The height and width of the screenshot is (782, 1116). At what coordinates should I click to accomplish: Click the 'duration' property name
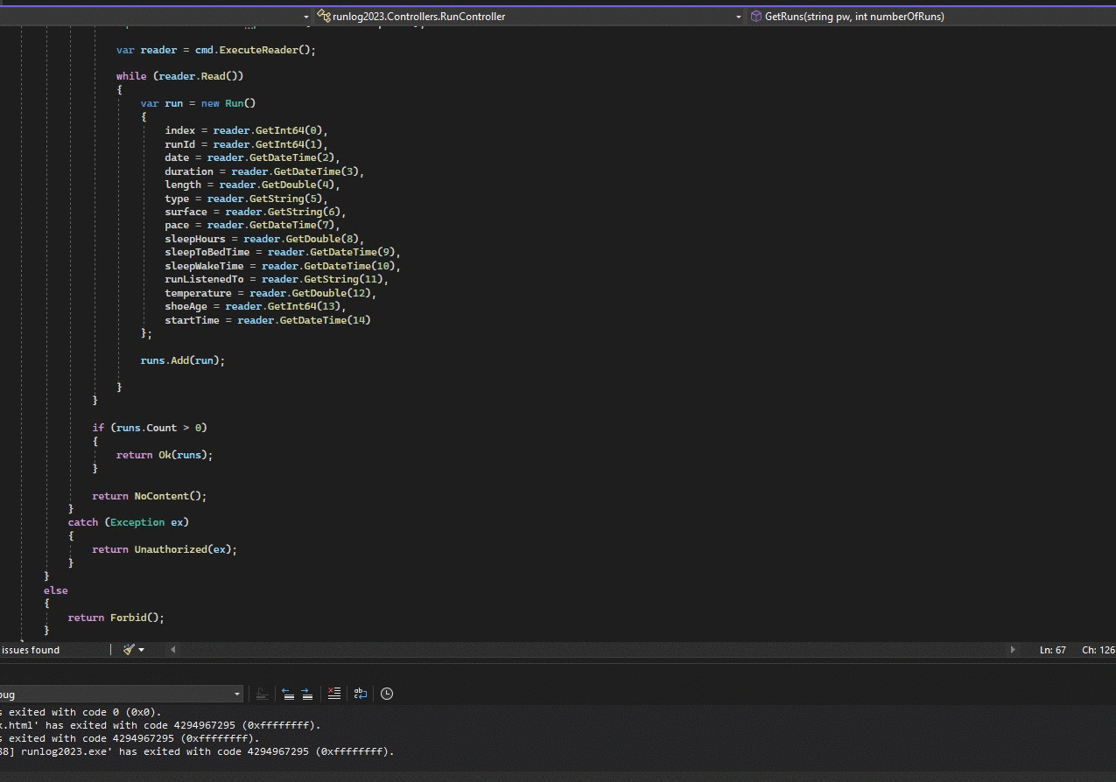point(189,171)
